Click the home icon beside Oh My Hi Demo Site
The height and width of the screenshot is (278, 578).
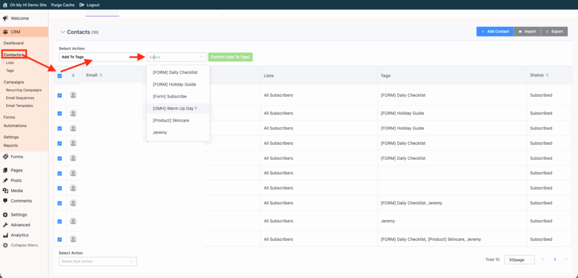(5, 5)
